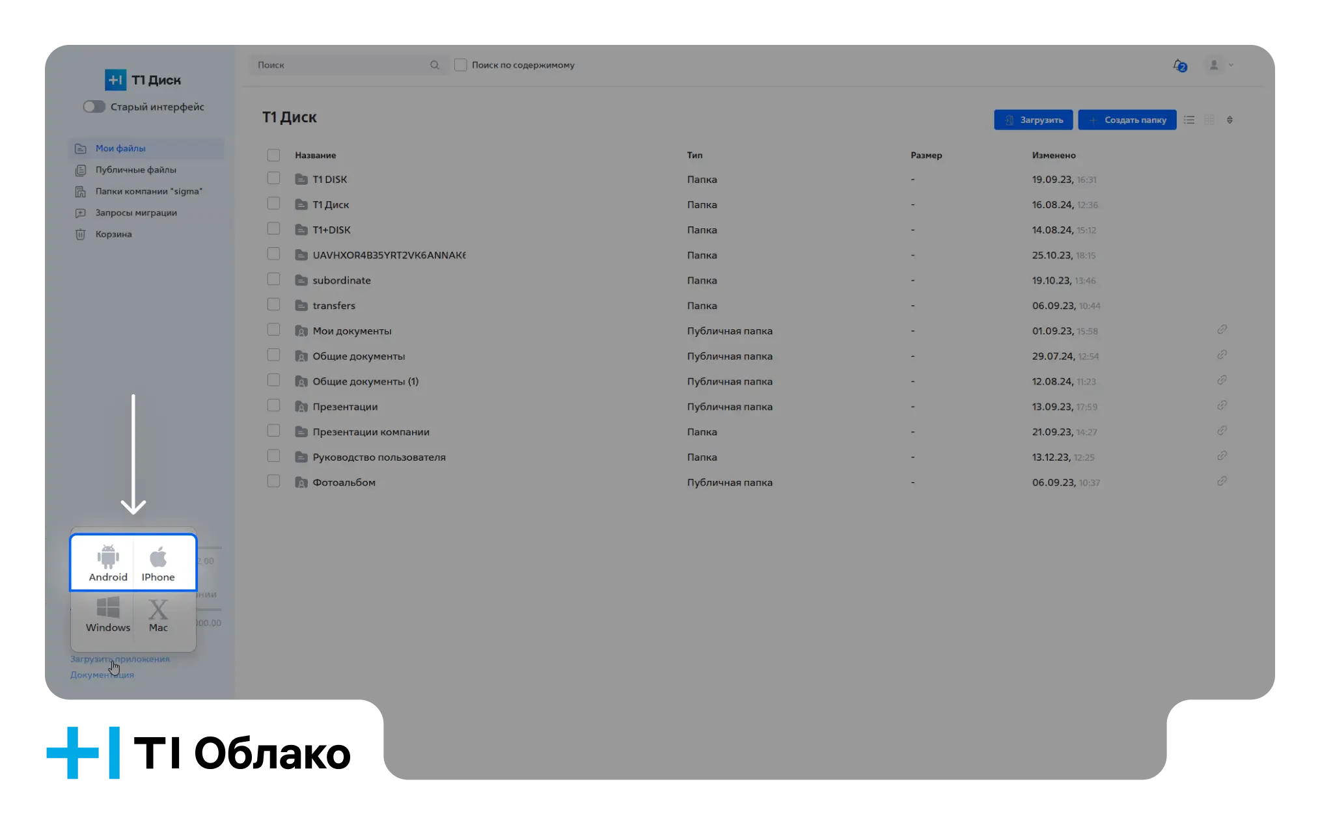Viewport: 1320px width, 825px height.
Task: Open the Общие документы (1) folder
Action: tap(366, 381)
